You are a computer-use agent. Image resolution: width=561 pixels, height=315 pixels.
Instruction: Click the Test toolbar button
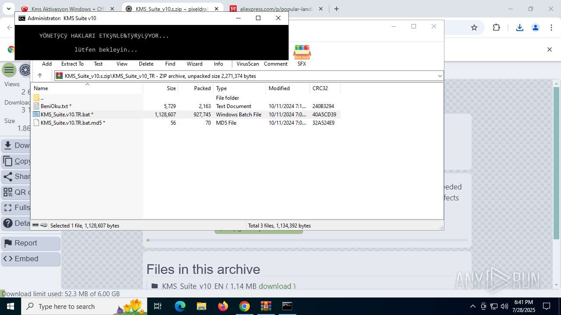pyautogui.click(x=98, y=64)
